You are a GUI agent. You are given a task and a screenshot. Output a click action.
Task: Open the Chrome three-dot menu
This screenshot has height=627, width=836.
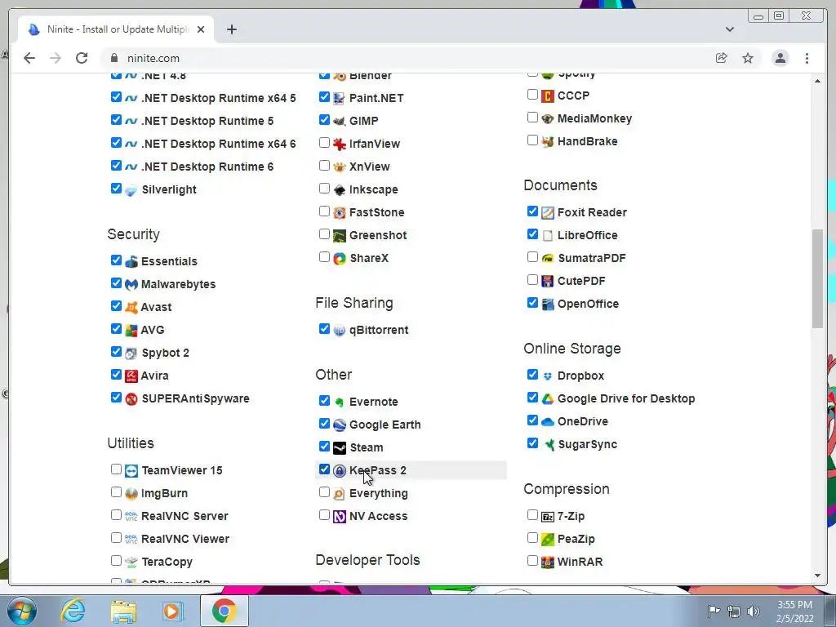coord(807,58)
